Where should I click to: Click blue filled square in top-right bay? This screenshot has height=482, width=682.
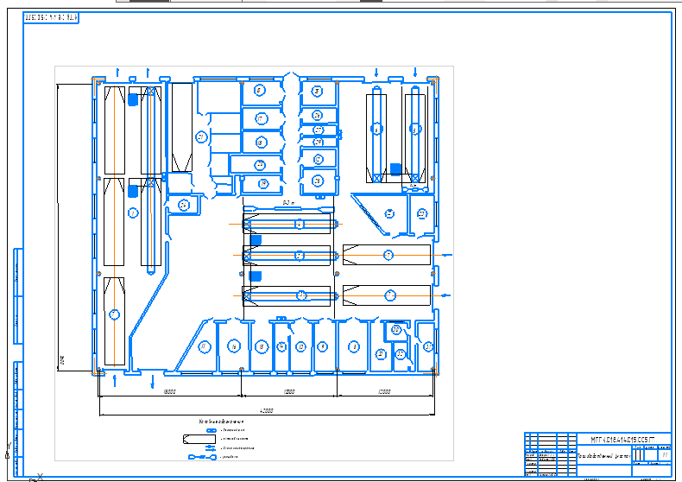coord(395,169)
